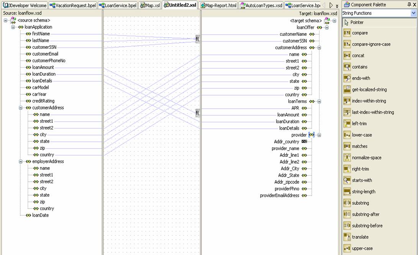Click the function node linked to customerName

click(x=198, y=39)
